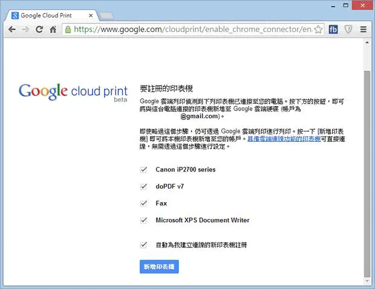Viewport: 375px width, 289px height.
Task: Click the address bar URL field
Action: coord(192,30)
